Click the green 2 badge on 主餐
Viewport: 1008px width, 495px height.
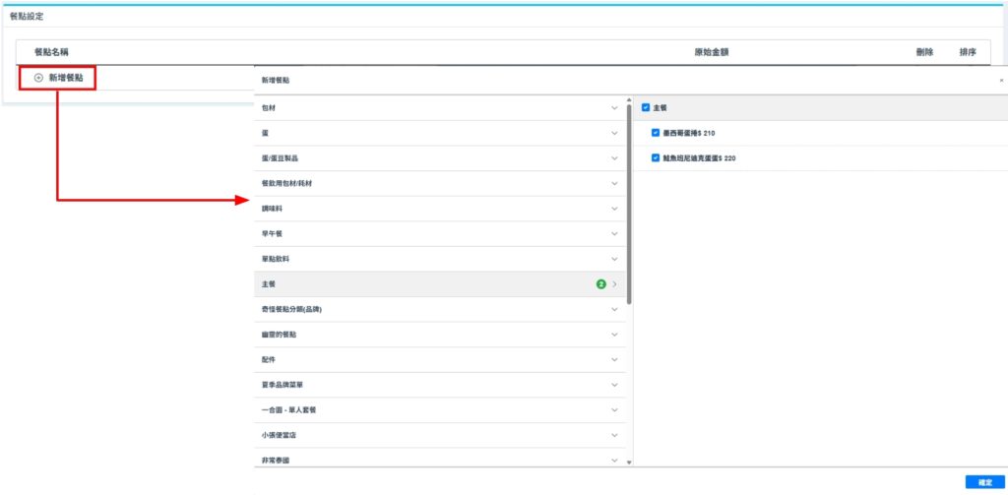pos(601,284)
